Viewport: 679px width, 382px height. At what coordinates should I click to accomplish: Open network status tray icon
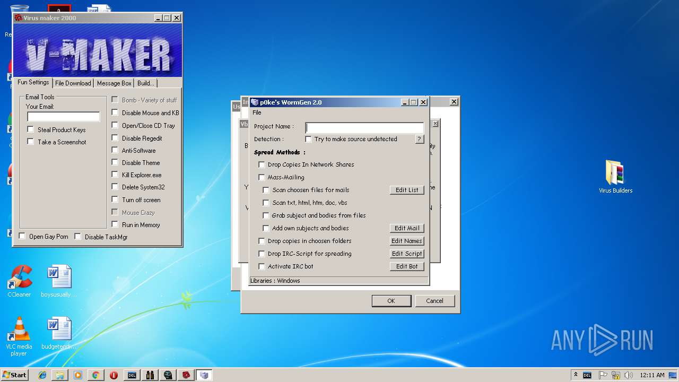coord(616,375)
